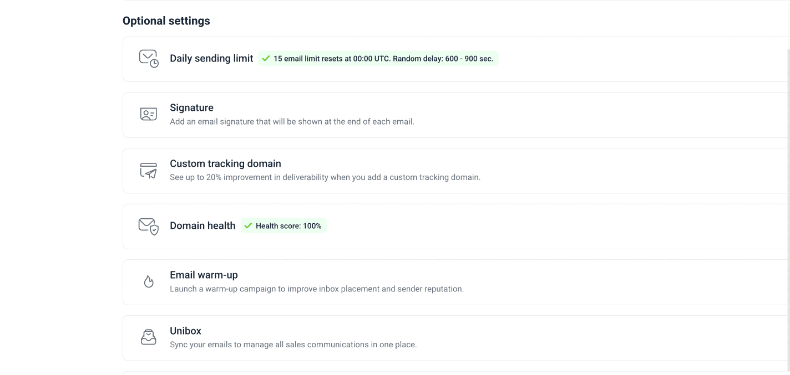The image size is (790, 375).
Task: Click the Domain health envelope-shield icon
Action: [x=148, y=226]
